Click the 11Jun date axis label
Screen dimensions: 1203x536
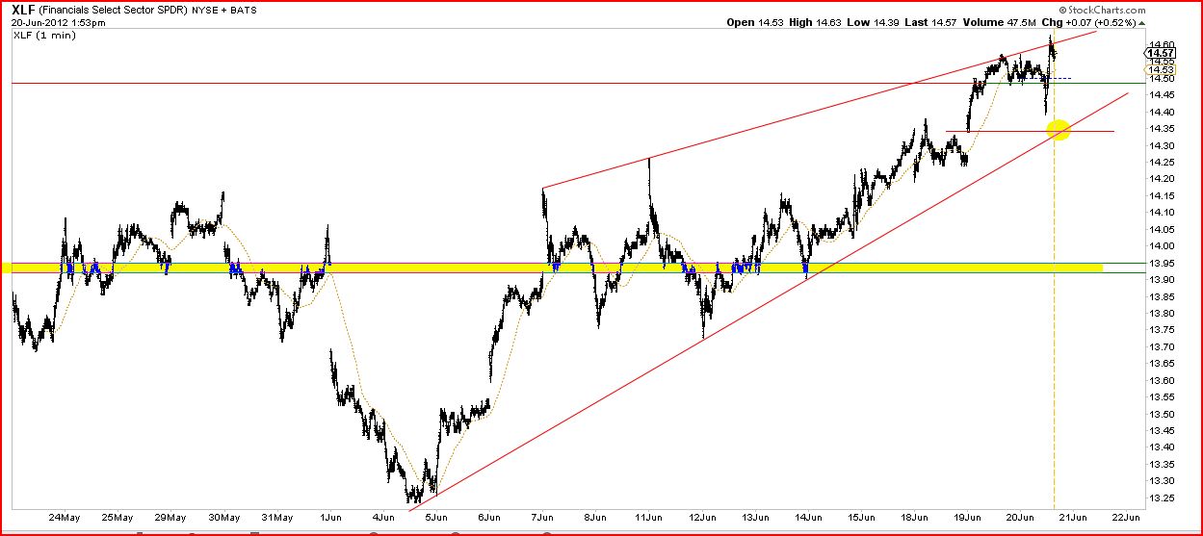[x=650, y=516]
